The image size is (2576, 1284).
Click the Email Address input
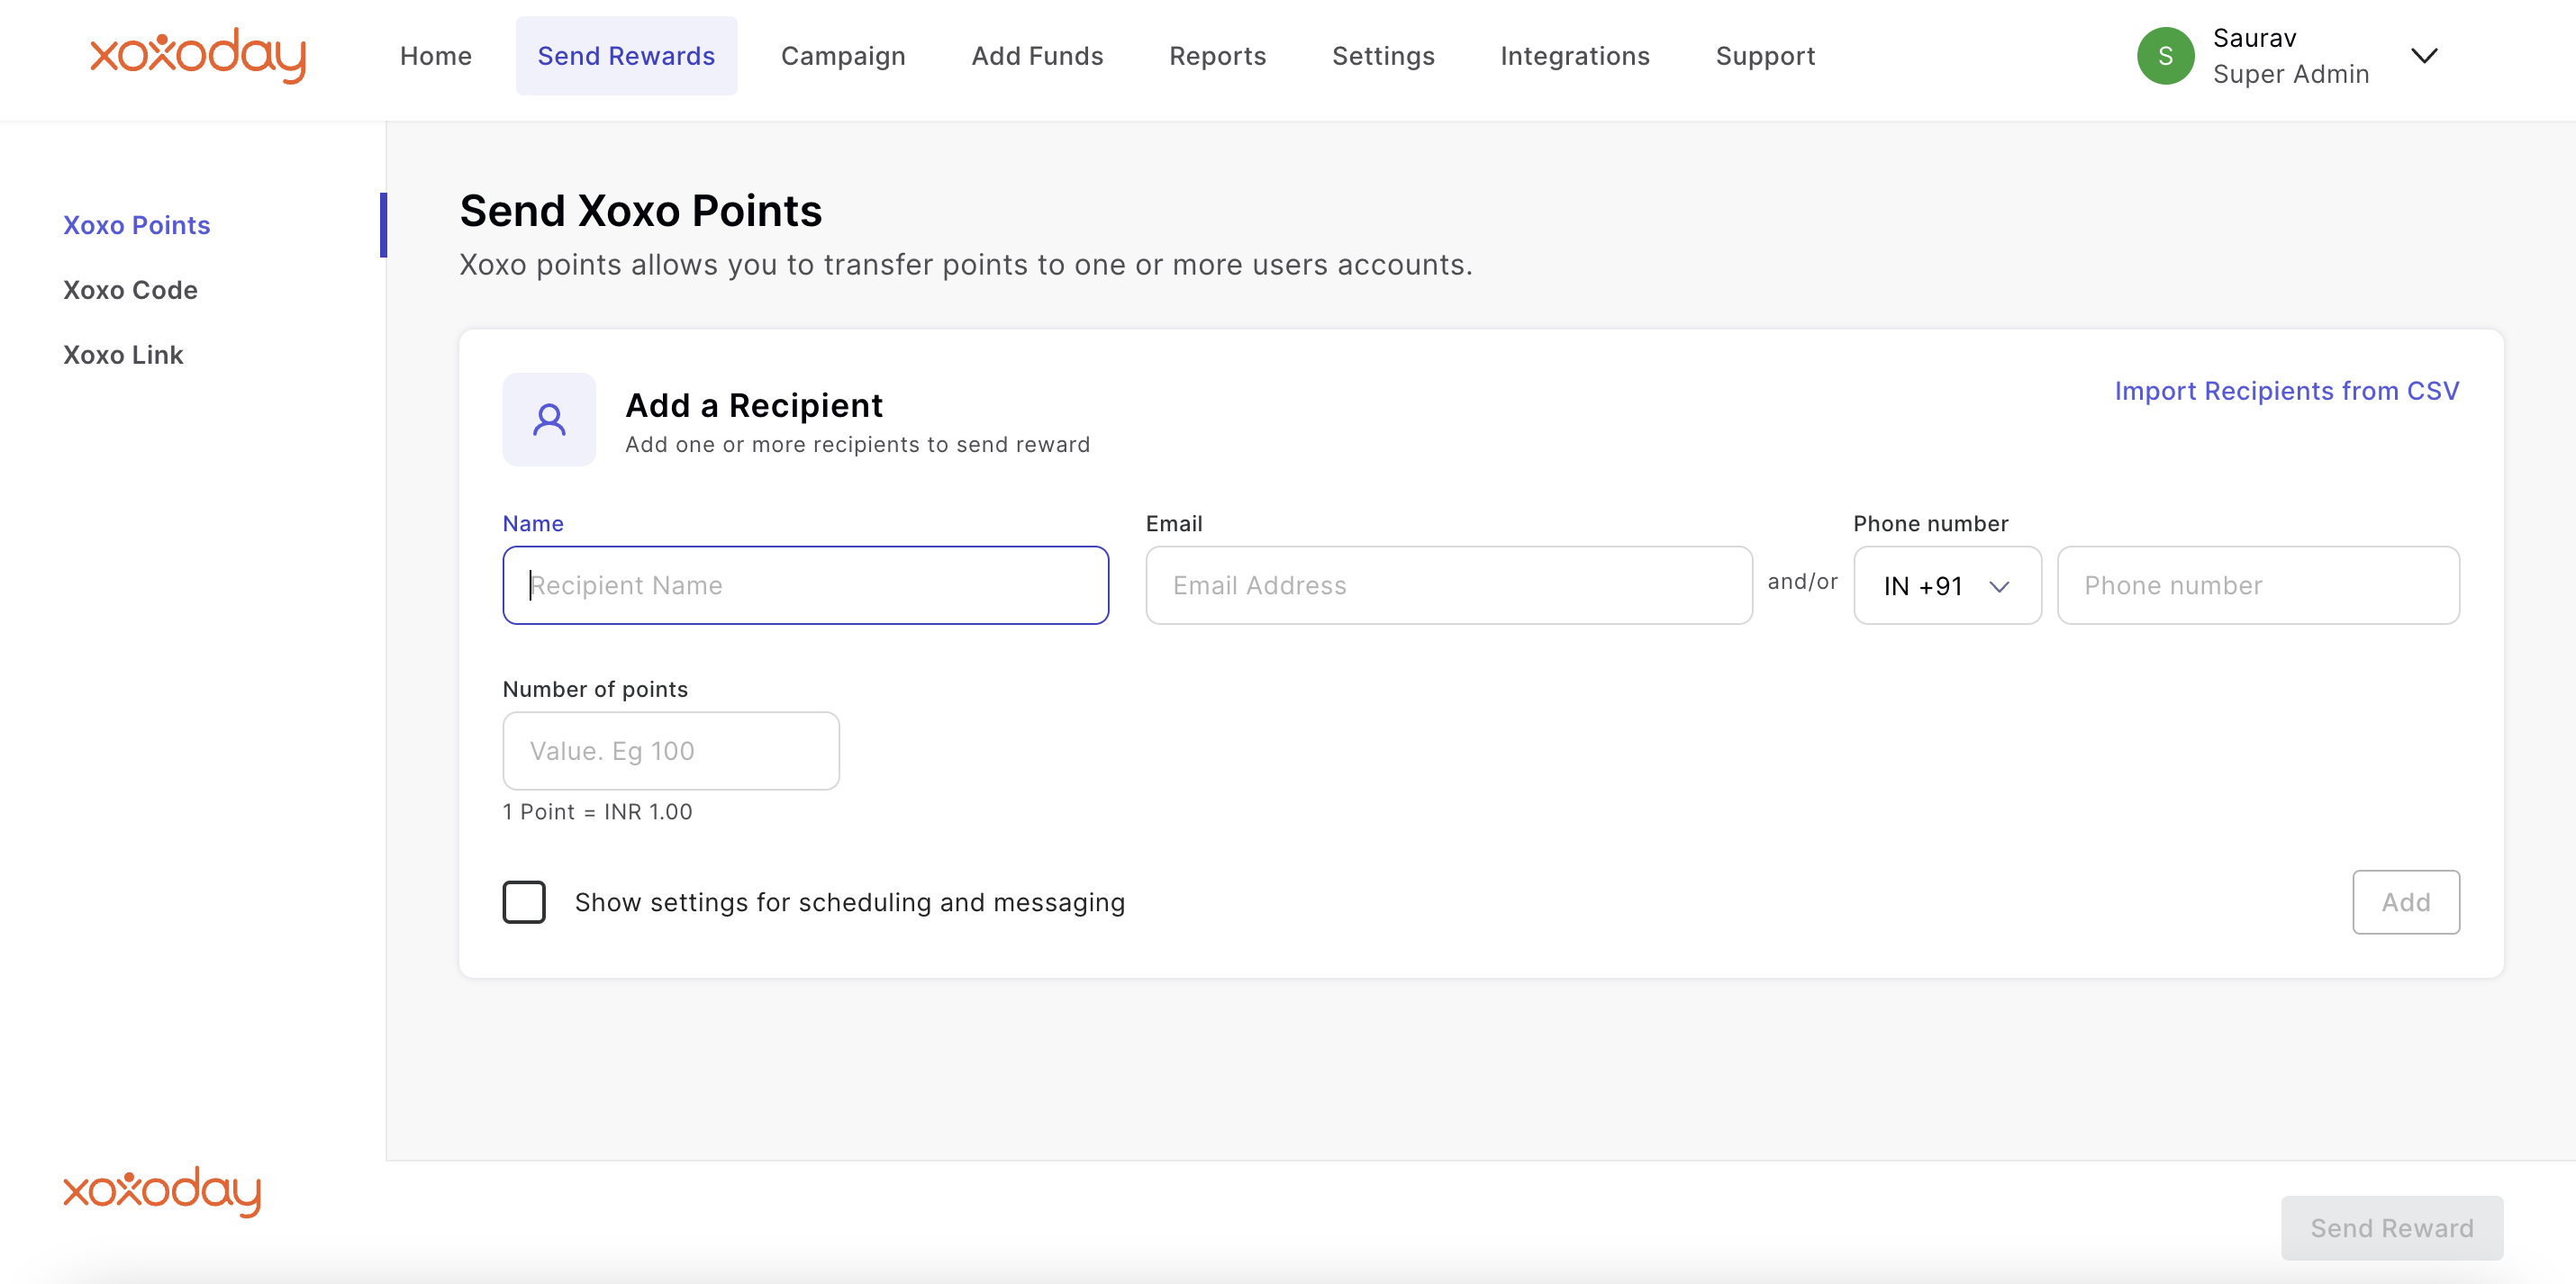point(1448,586)
